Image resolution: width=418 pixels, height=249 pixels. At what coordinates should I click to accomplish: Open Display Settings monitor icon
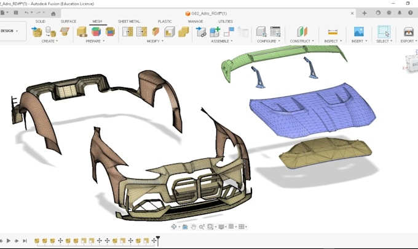[221, 227]
